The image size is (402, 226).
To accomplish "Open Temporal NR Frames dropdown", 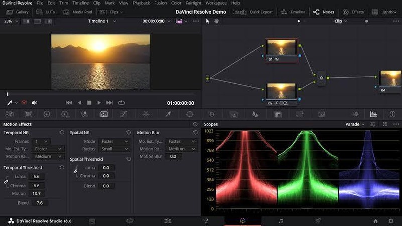I will pyautogui.click(x=41, y=141).
